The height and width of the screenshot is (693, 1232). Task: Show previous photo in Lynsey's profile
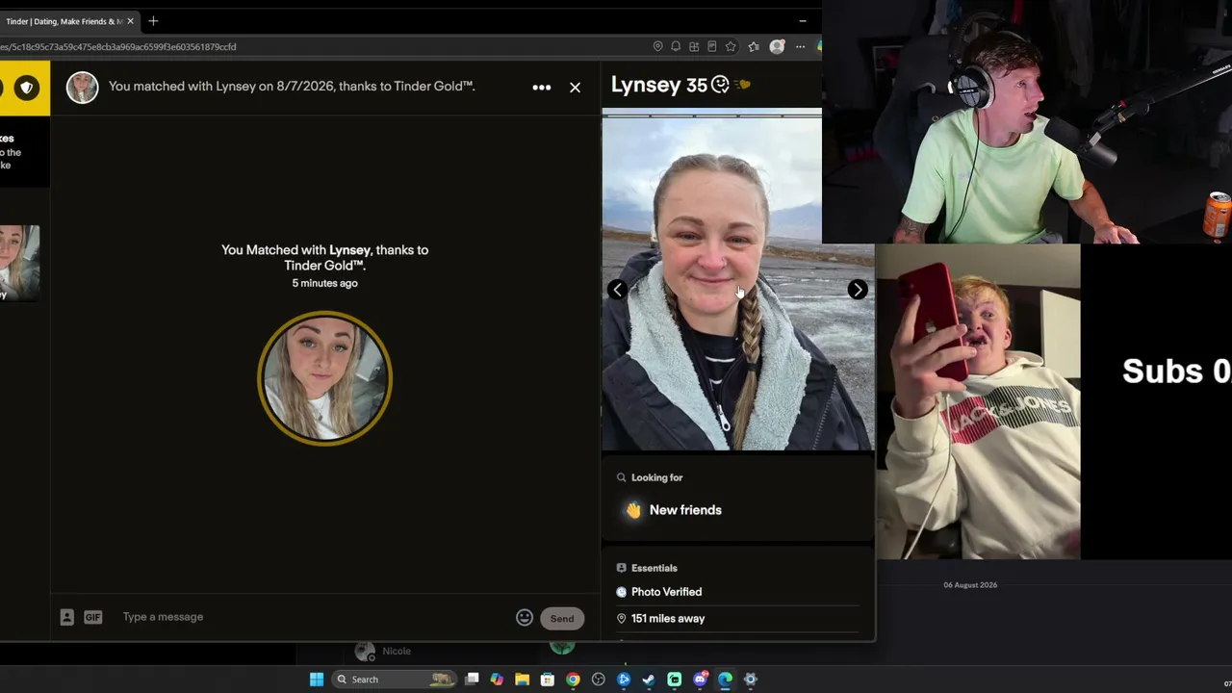tap(617, 290)
